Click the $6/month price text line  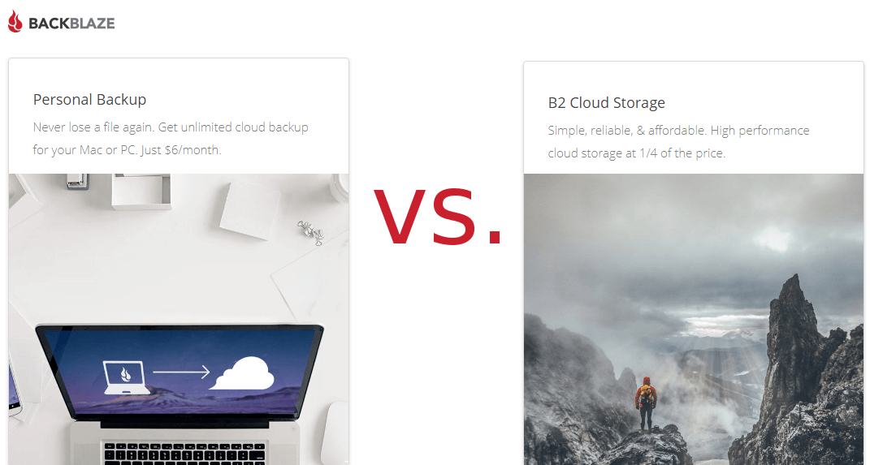coord(127,150)
